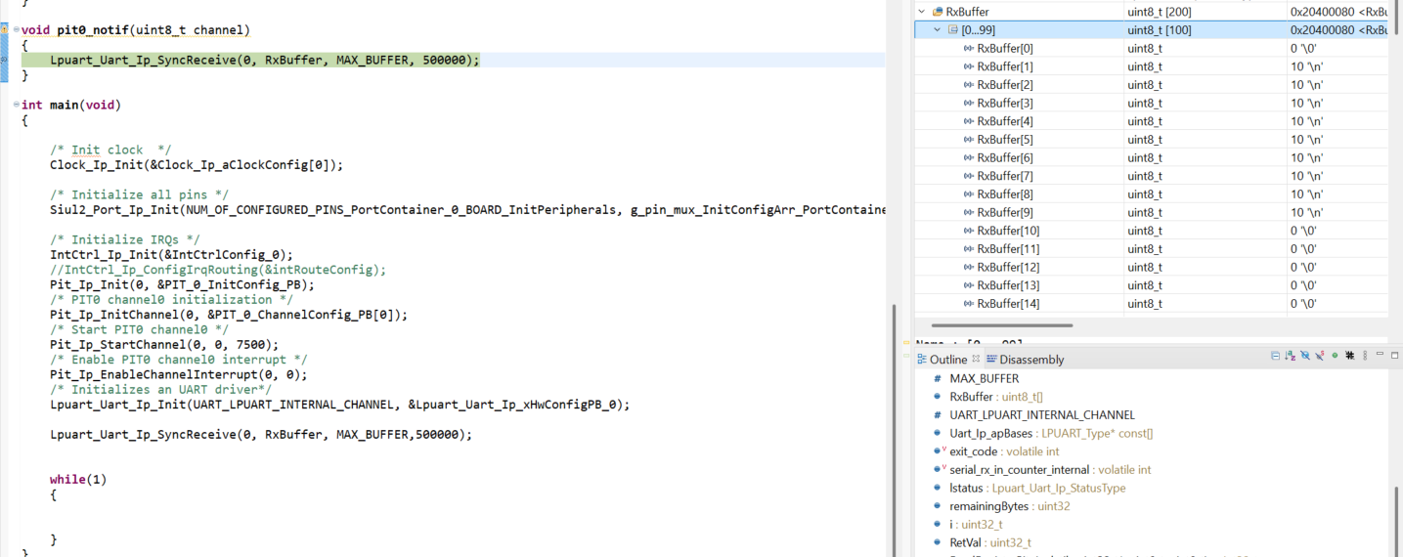Select the RxBuffer[8] row

coord(1151,194)
